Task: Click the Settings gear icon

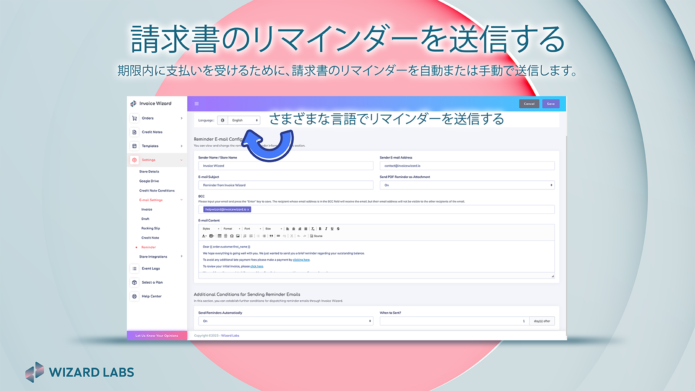Action: tap(134, 160)
